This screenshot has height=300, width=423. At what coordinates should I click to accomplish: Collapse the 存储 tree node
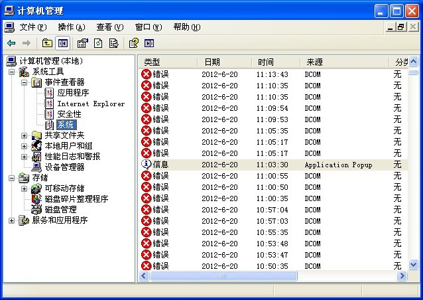pos(11,178)
